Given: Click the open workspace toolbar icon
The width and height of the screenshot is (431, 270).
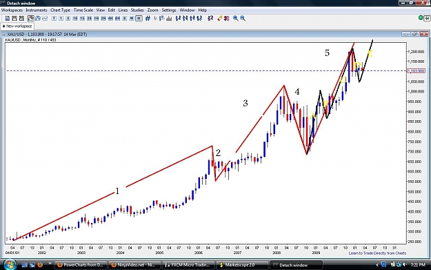Looking at the screenshot, I should pyautogui.click(x=14, y=19).
